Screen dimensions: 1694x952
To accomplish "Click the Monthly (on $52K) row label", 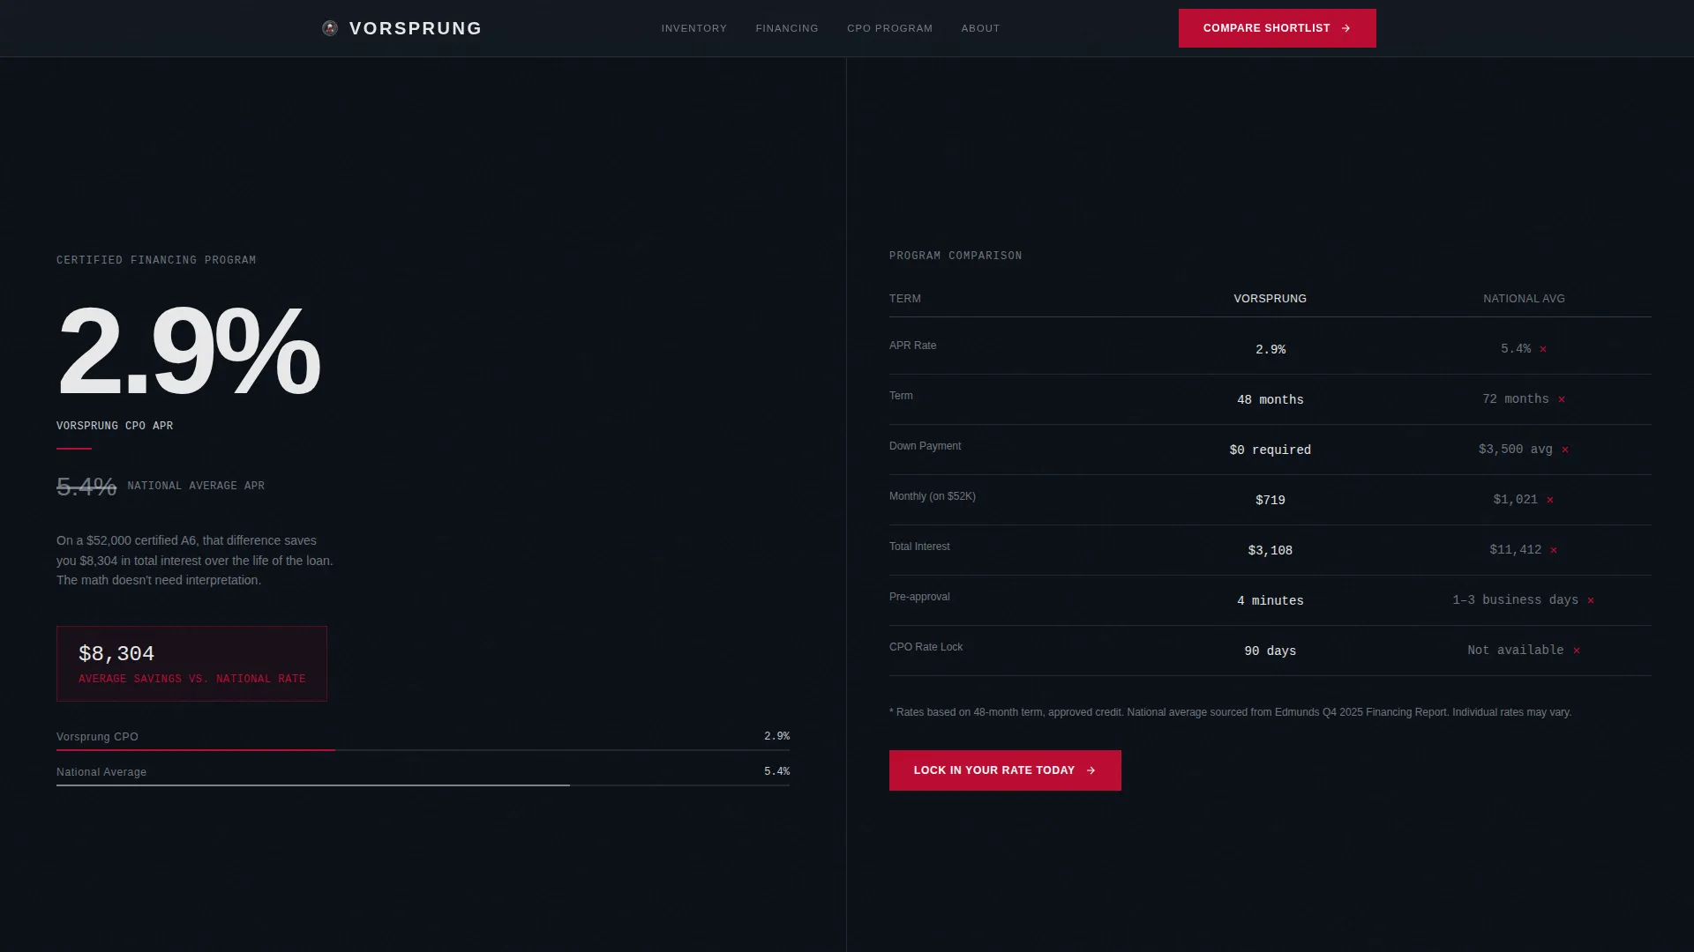I will 933,496.
